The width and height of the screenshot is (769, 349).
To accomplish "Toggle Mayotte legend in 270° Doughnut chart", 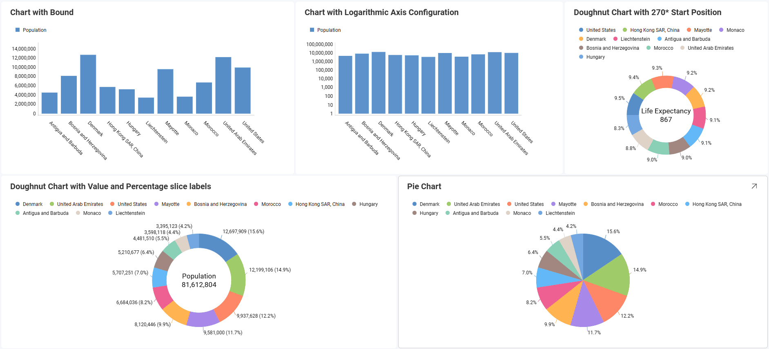I will [x=699, y=30].
